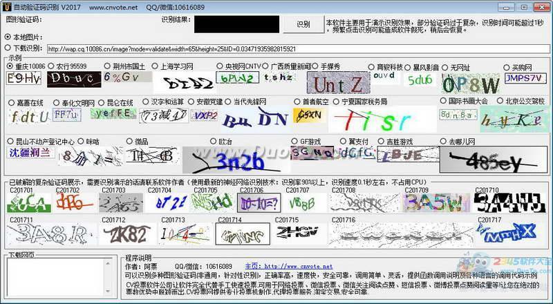Pick the 微品 radio button
This screenshot has height=304, width=553.
point(129,142)
